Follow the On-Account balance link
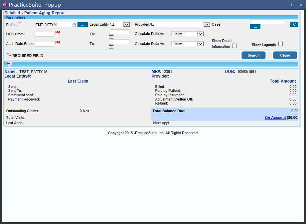 click(275, 117)
